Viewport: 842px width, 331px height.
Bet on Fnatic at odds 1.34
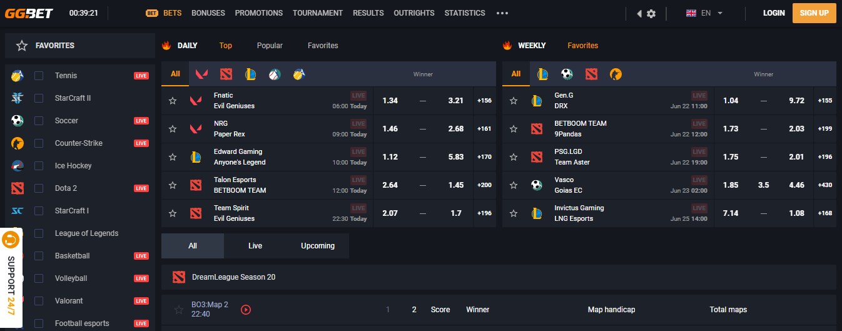pyautogui.click(x=390, y=101)
